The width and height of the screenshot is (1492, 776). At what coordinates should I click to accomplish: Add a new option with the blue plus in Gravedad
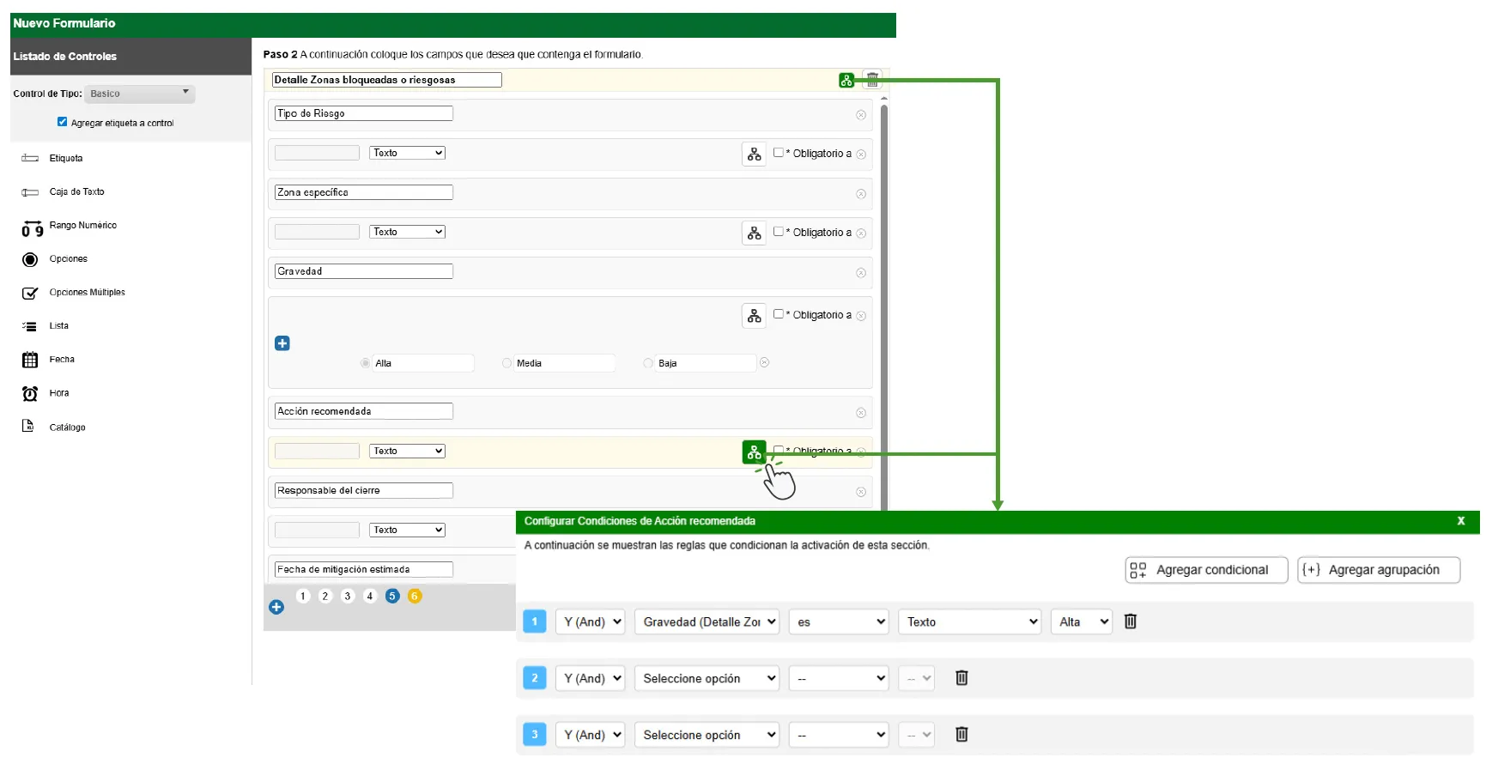(282, 343)
